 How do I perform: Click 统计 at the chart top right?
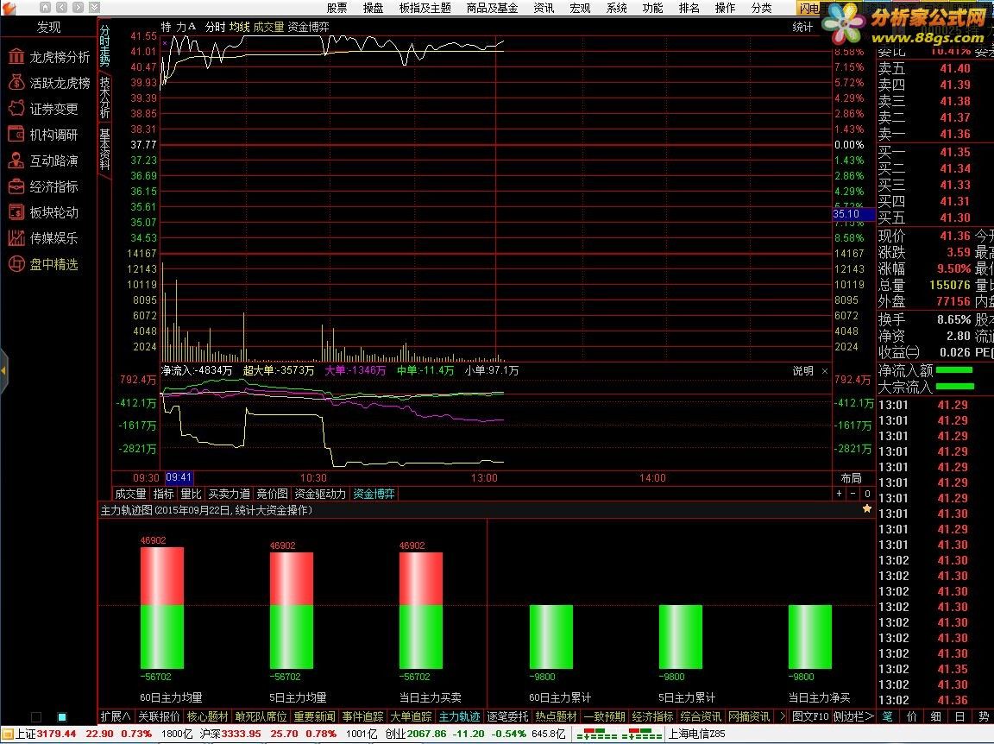pyautogui.click(x=802, y=27)
